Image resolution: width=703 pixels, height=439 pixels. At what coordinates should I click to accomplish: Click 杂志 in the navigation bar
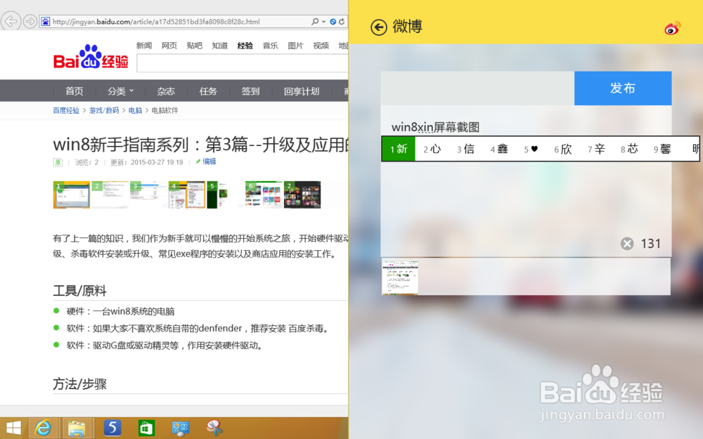coord(166,91)
